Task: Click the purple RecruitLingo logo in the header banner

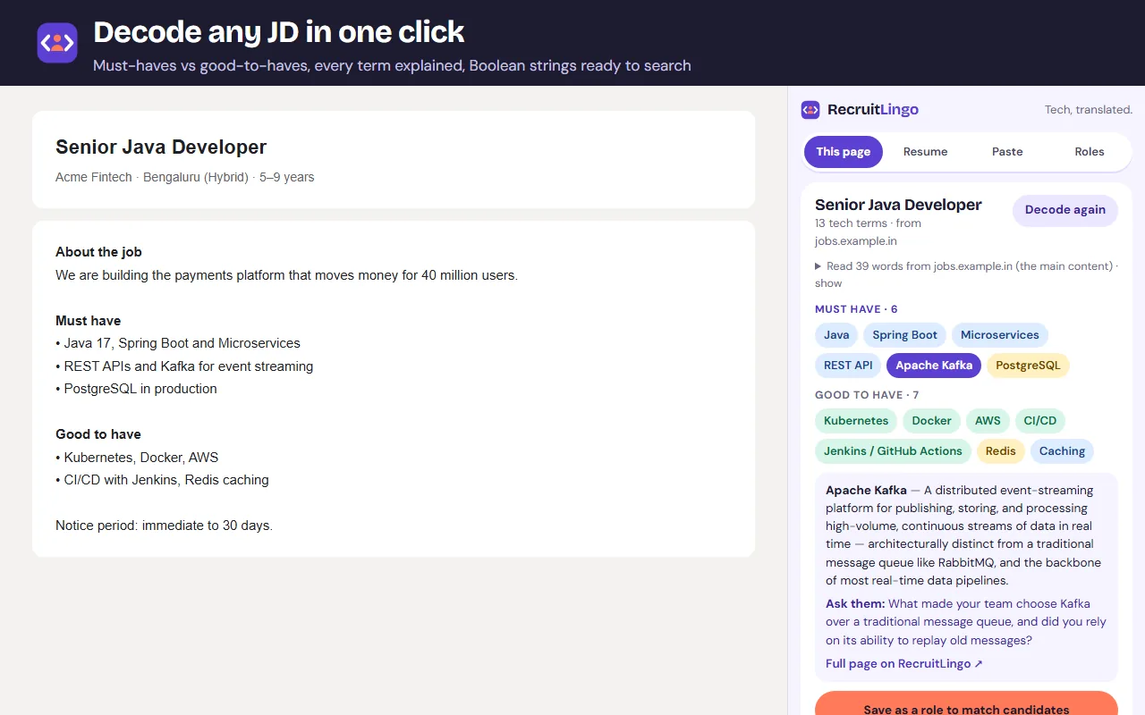Action: click(57, 43)
